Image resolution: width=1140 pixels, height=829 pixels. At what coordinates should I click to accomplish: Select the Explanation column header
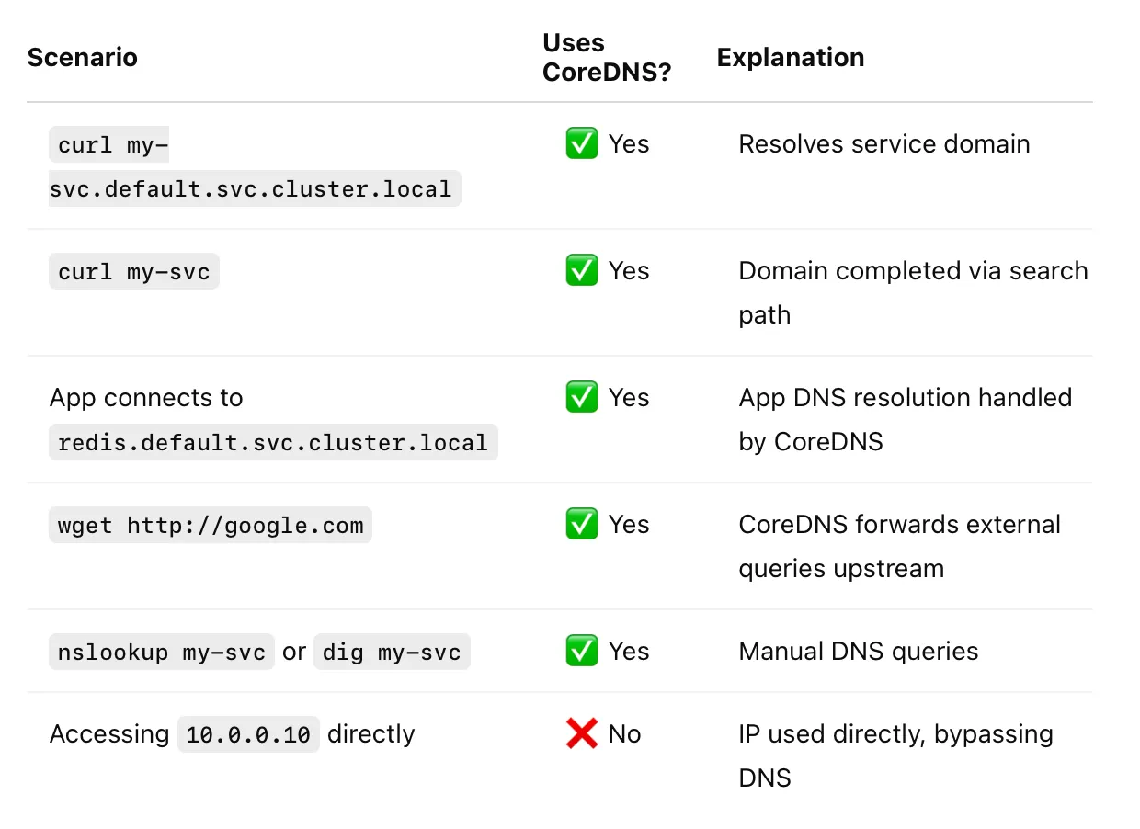tap(791, 57)
